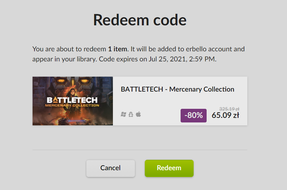Open the BATTLETECH cover art thumbnail
This screenshot has width=287, height=190.
pyautogui.click(x=73, y=101)
